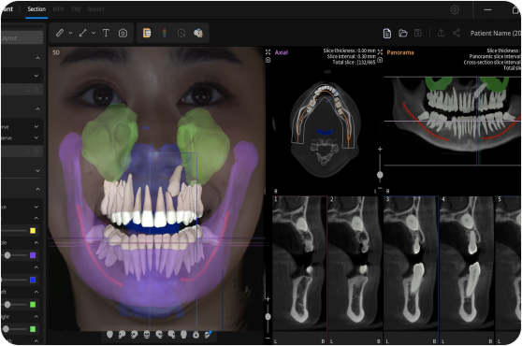522x346 pixels.
Task: Click the lower green color swatch
Action: (33, 329)
